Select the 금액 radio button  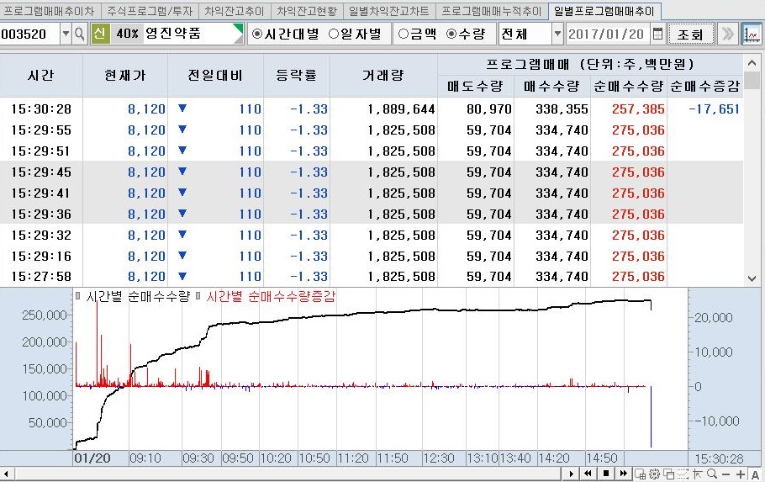(404, 34)
